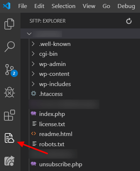140x171 pixels.
Task: Click the PHP elephant icon for index.php
Action: (34, 113)
